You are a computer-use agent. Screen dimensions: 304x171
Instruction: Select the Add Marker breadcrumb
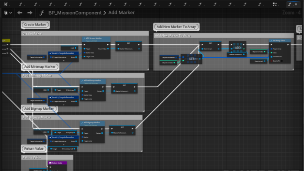(x=121, y=13)
